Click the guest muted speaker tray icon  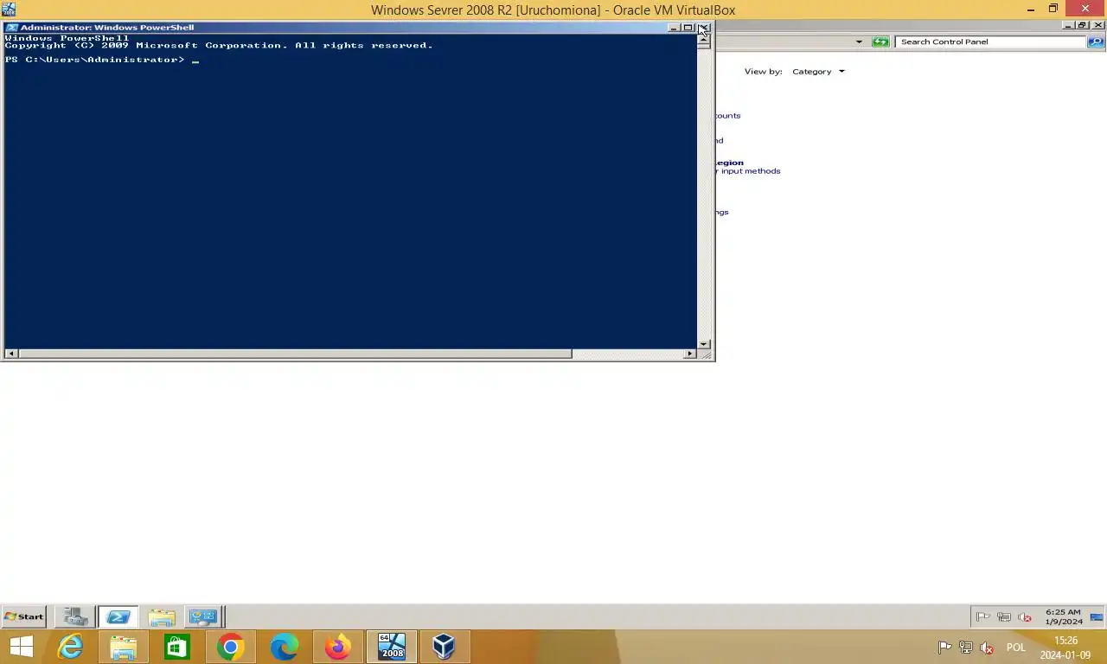click(1025, 617)
